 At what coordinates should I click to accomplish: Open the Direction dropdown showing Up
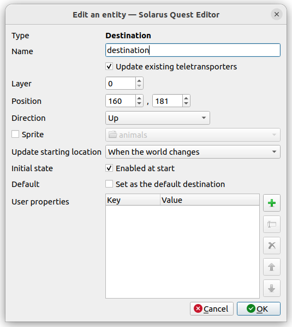click(158, 118)
